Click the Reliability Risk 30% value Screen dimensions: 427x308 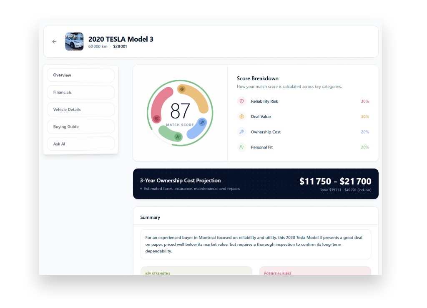(x=364, y=101)
